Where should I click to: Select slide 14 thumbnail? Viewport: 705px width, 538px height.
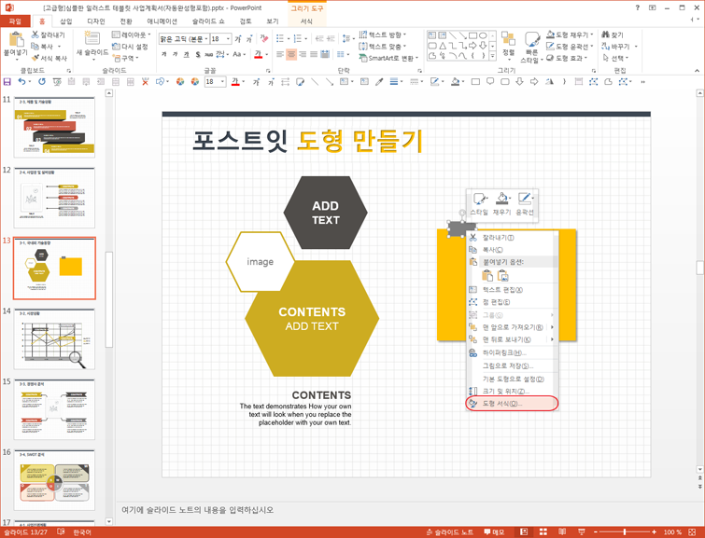(x=54, y=338)
